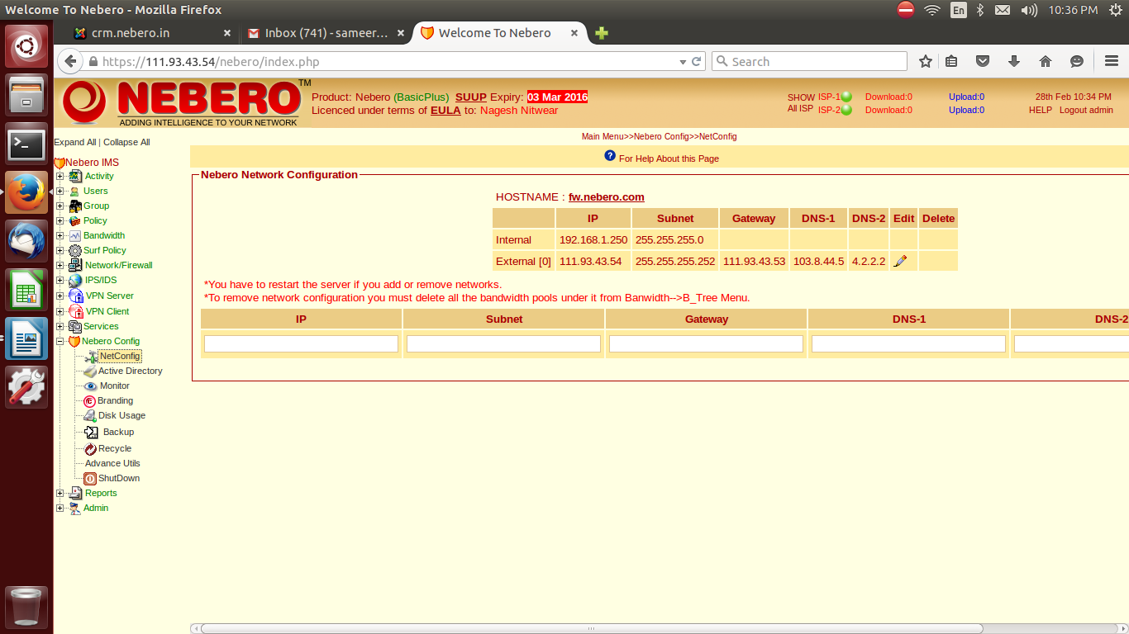Screen dimensions: 1129x634
Task: Click the Backup icon
Action: pos(91,432)
